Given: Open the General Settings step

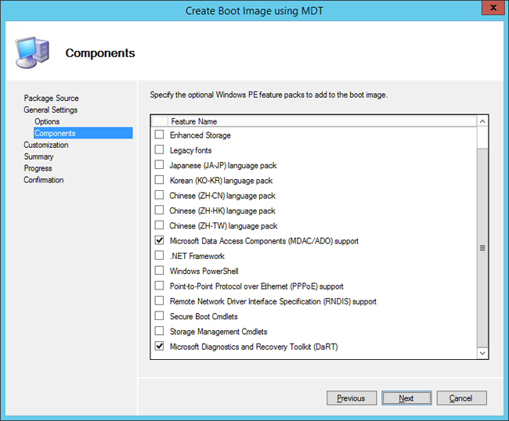Looking at the screenshot, I should (x=50, y=110).
